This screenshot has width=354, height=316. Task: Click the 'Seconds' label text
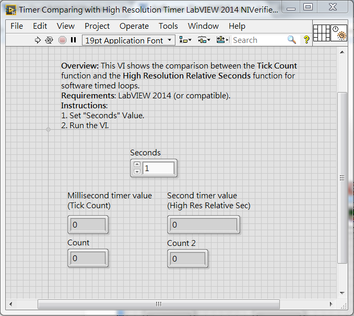(x=145, y=153)
